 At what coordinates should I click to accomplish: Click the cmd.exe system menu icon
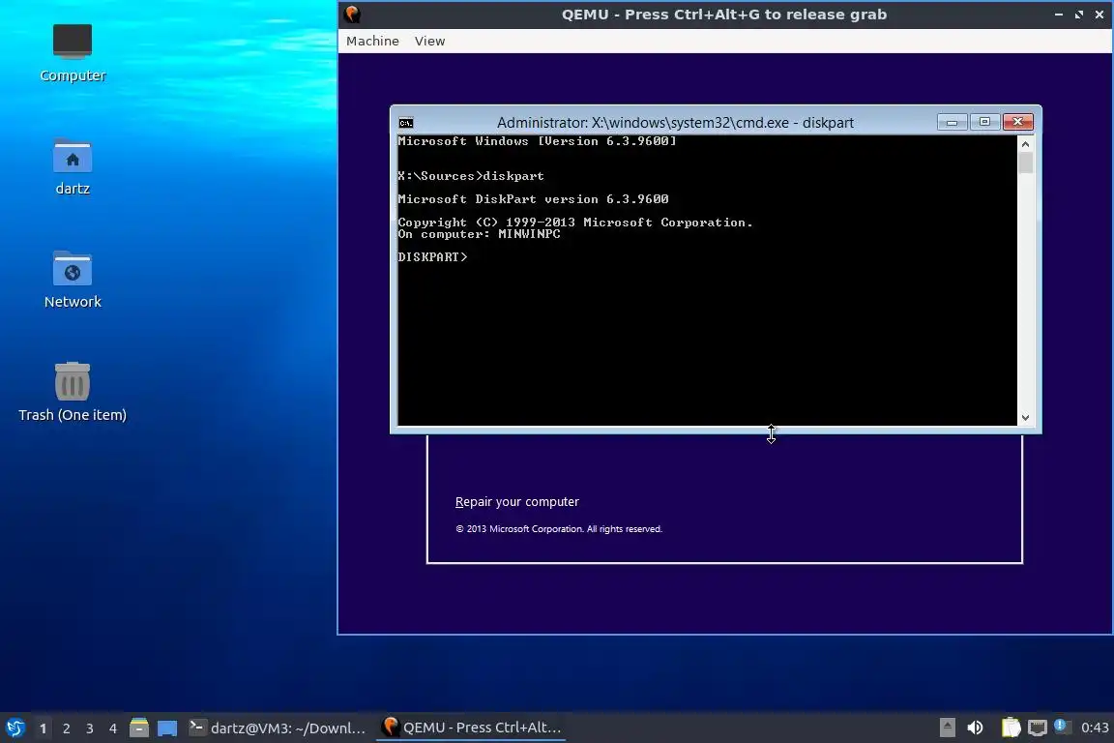click(406, 122)
